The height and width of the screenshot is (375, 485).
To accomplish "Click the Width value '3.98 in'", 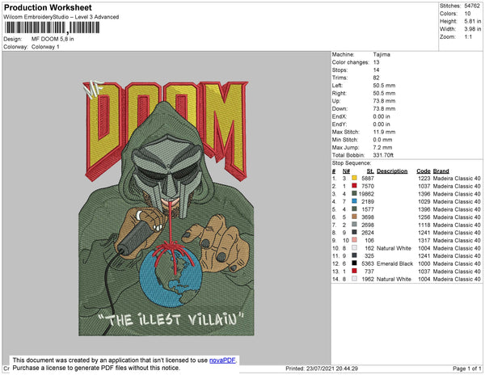I will pos(473,29).
